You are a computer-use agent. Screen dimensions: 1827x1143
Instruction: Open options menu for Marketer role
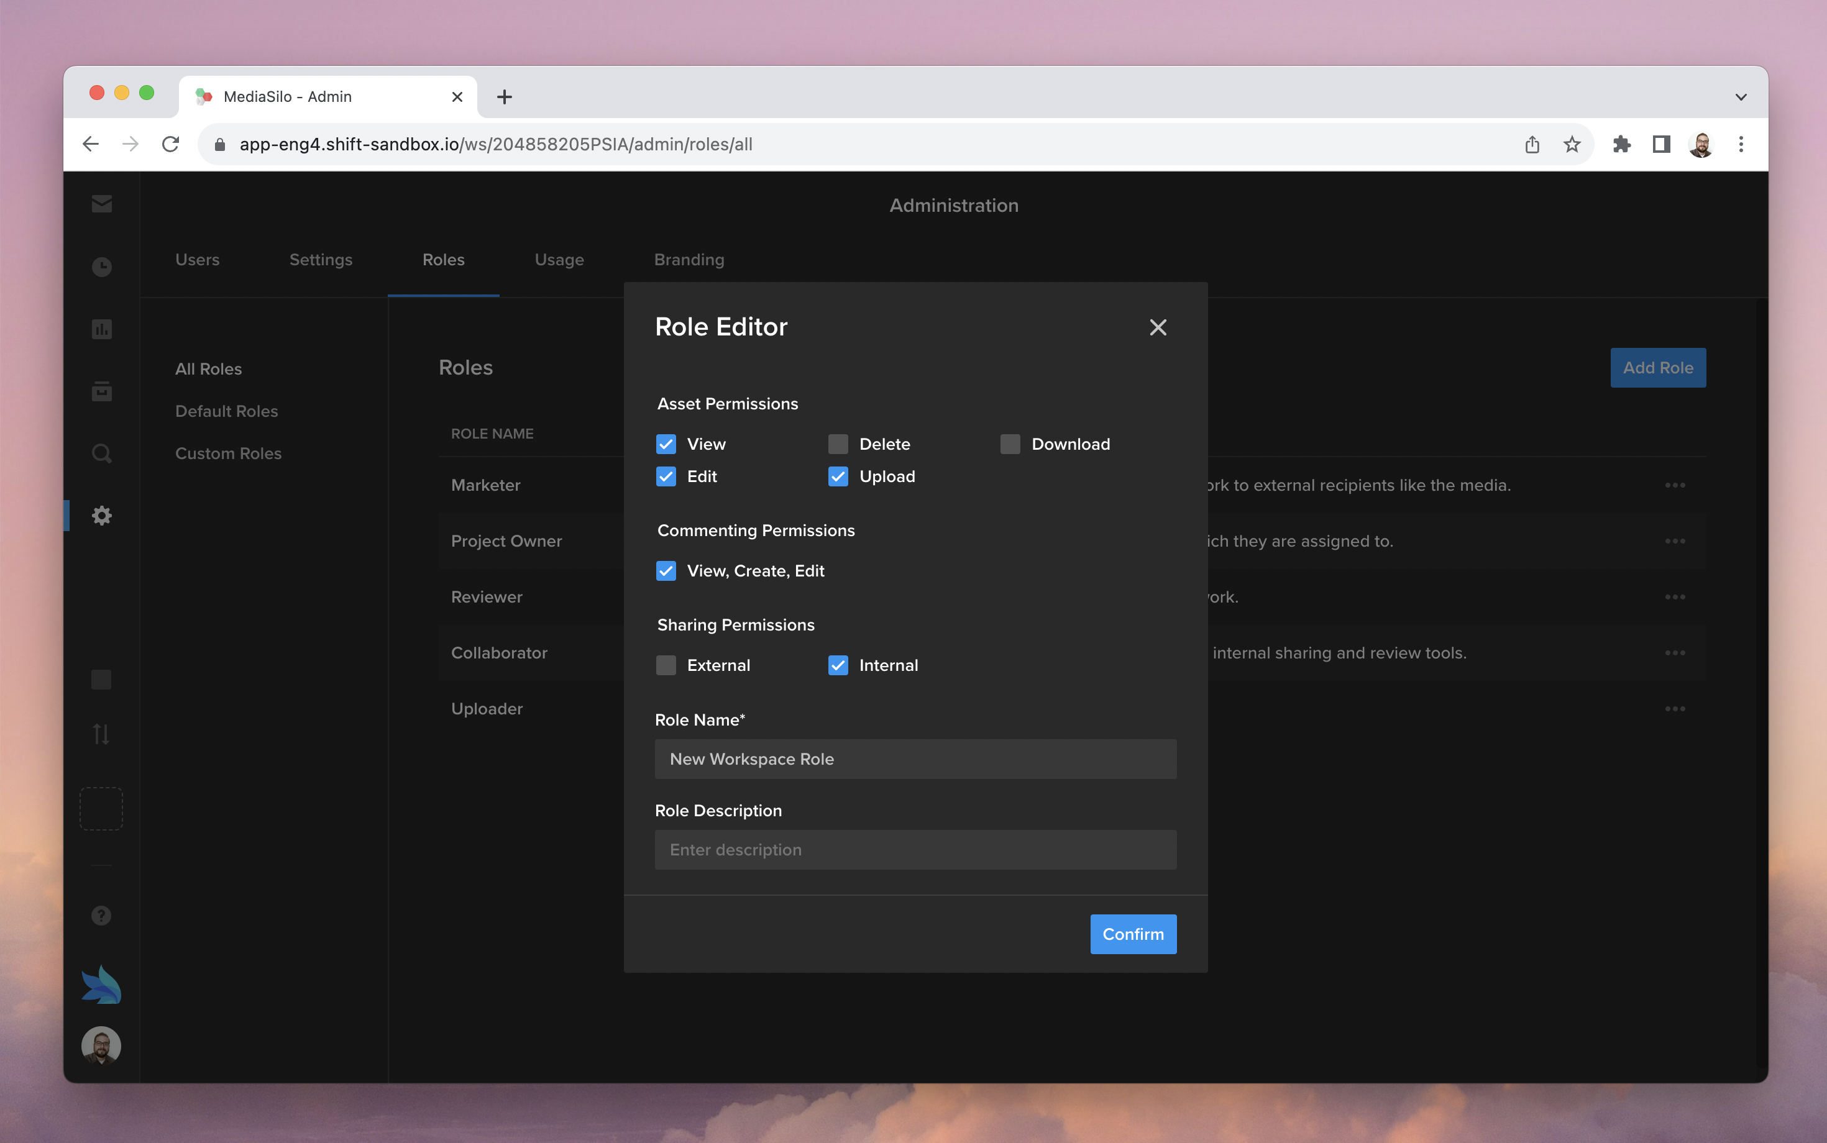tap(1675, 485)
